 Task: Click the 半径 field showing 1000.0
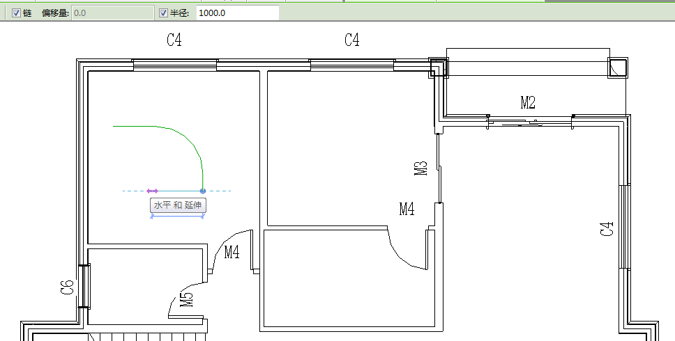(x=238, y=13)
